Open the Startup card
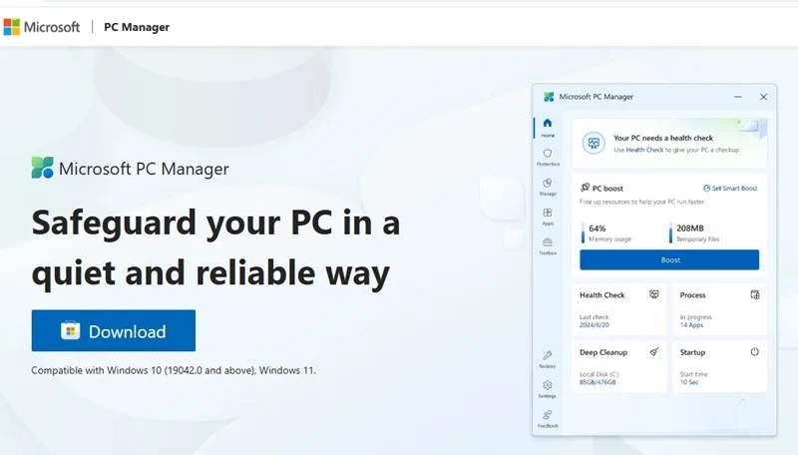This screenshot has width=798, height=455. click(719, 366)
